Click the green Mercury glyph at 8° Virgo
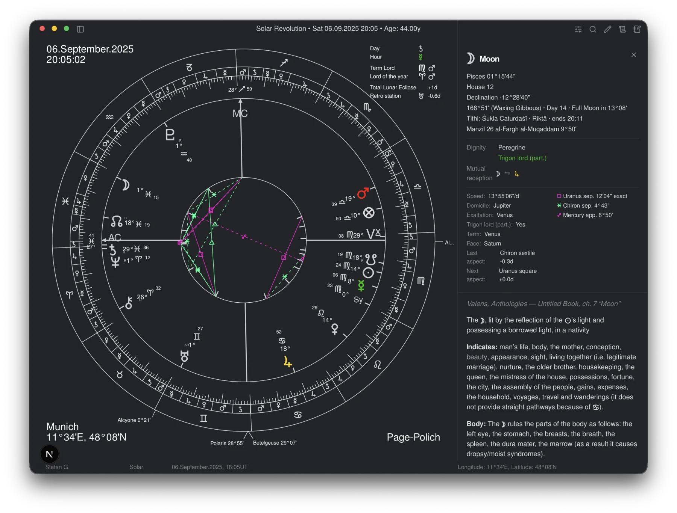 [x=361, y=286]
